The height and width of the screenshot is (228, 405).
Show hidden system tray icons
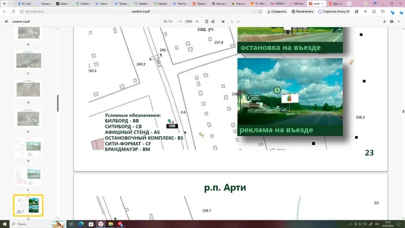tap(351, 224)
